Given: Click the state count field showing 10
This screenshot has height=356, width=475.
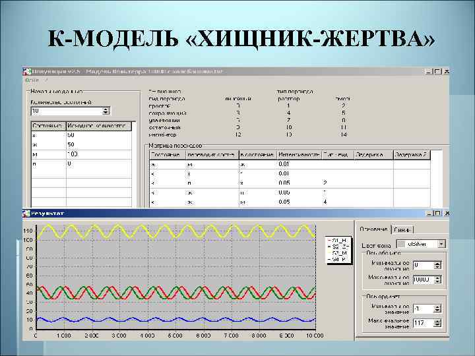Looking at the screenshot, I should pos(67,111).
